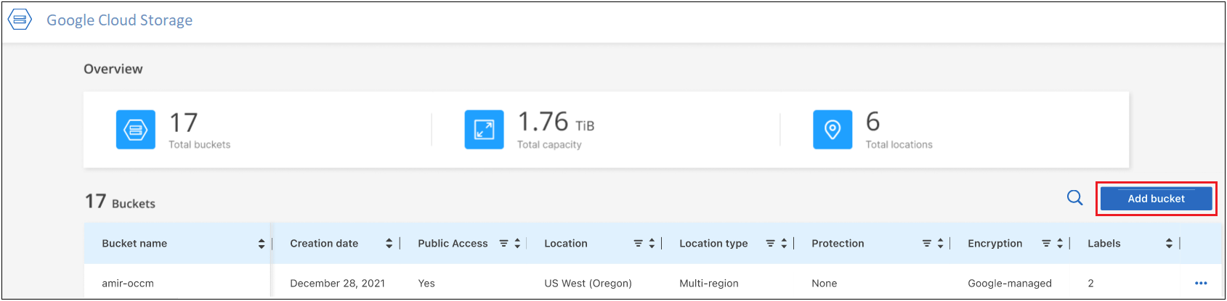Open the Protection column filter
This screenshot has width=1227, height=301.
[927, 244]
